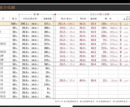The width and height of the screenshot is (130, 107).
Task: Select the 9名 examinee count cell
Action: coord(49,93)
